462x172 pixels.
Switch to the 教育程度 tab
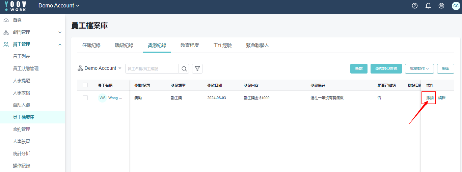[x=190, y=46]
